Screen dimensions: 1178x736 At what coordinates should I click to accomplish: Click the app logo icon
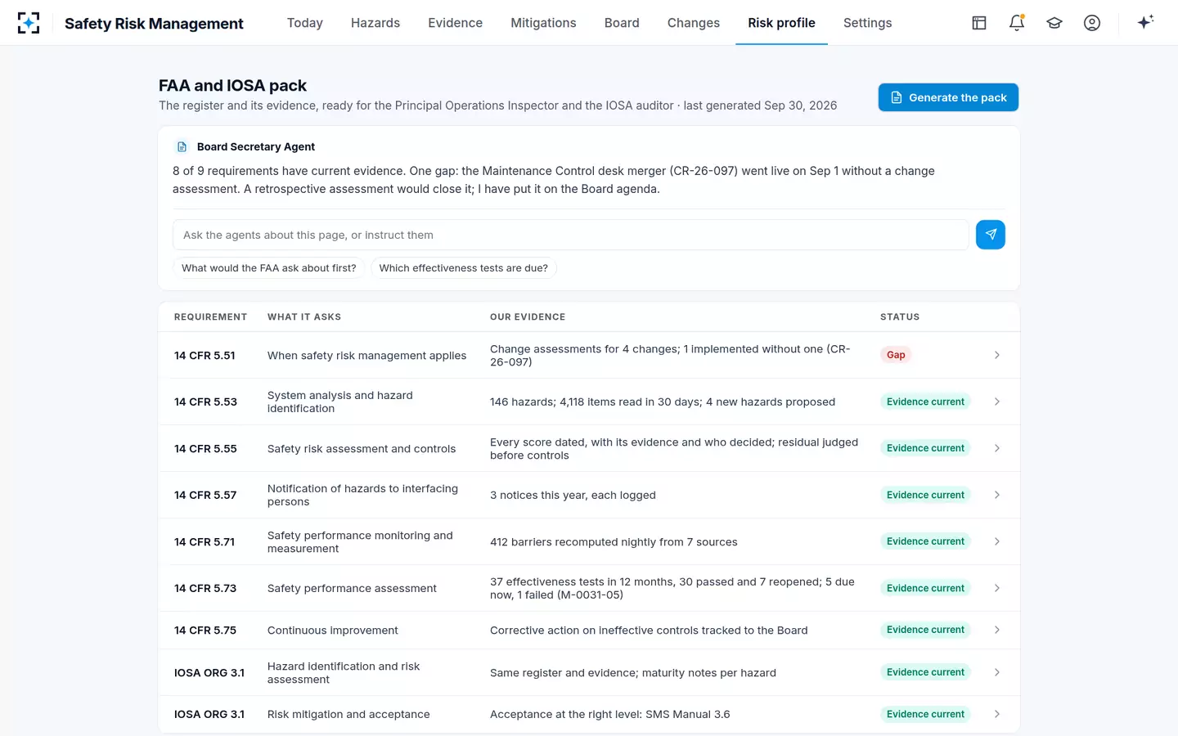point(29,23)
